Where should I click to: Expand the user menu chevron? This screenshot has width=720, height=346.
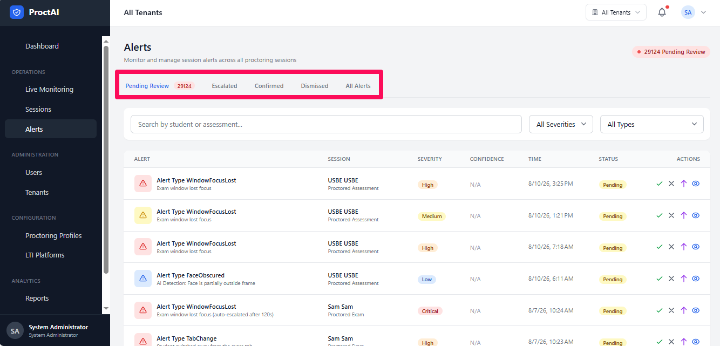[x=703, y=12]
